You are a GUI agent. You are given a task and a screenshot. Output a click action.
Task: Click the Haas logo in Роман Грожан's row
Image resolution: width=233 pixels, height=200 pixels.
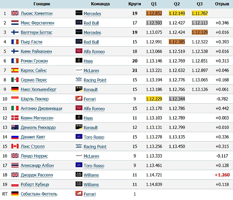[x=79, y=61]
